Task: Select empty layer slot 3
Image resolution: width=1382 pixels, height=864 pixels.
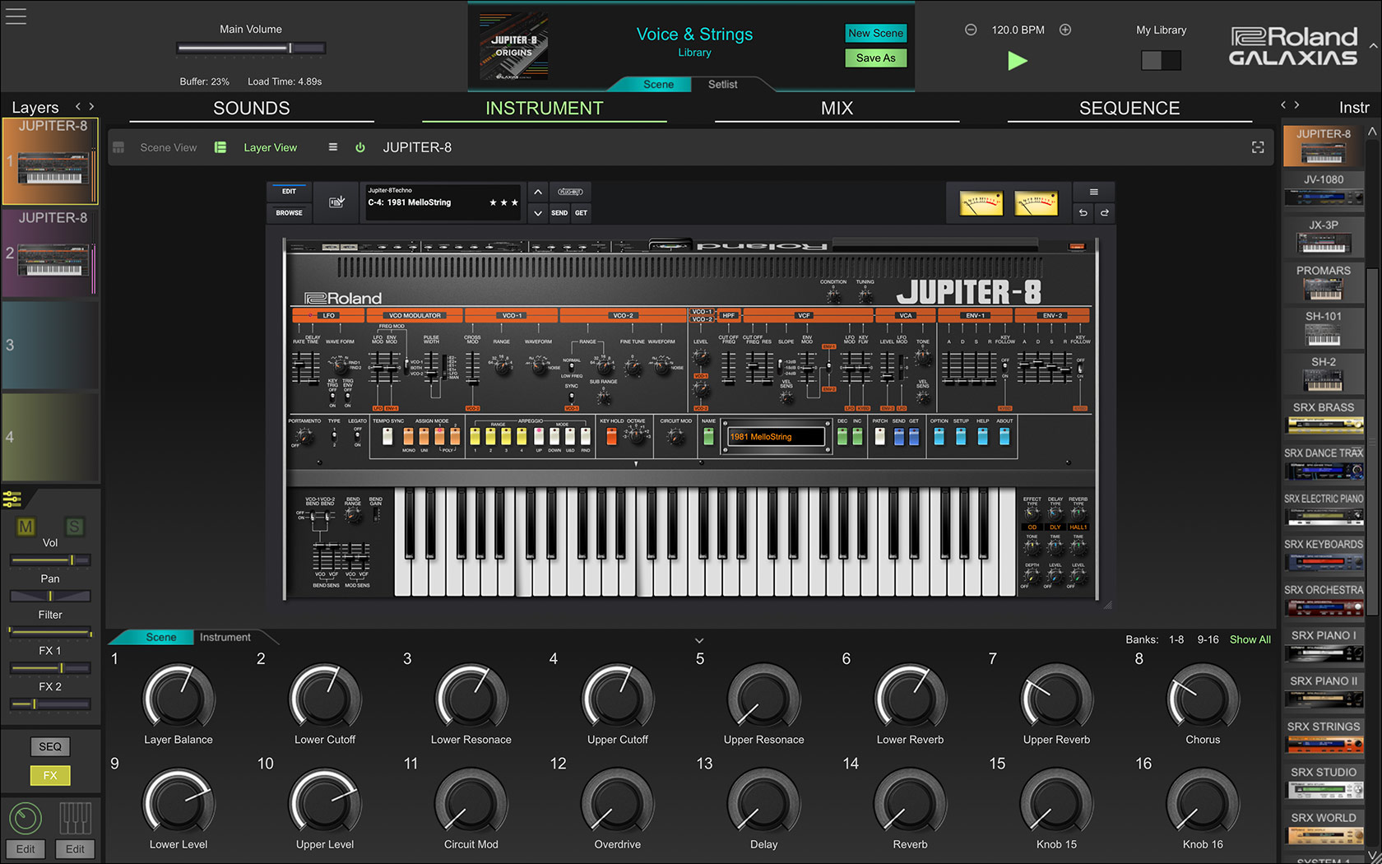Action: point(49,345)
